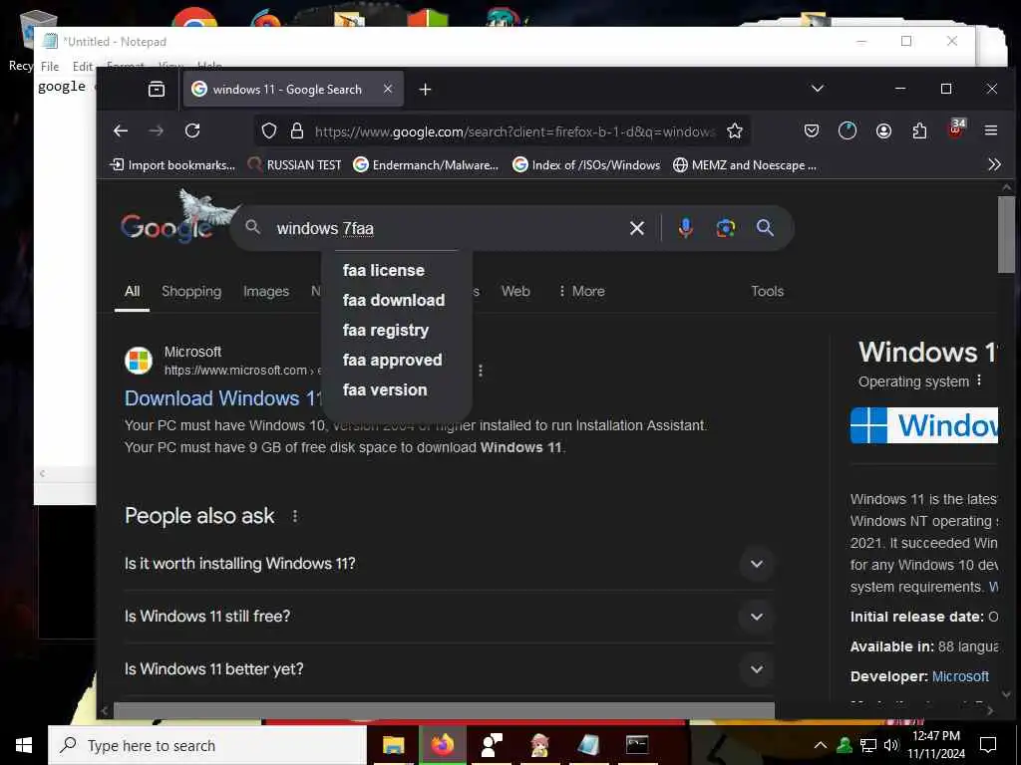Viewport: 1021px width, 765px height.
Task: Open Firefox application hamburger menu
Action: click(x=991, y=130)
